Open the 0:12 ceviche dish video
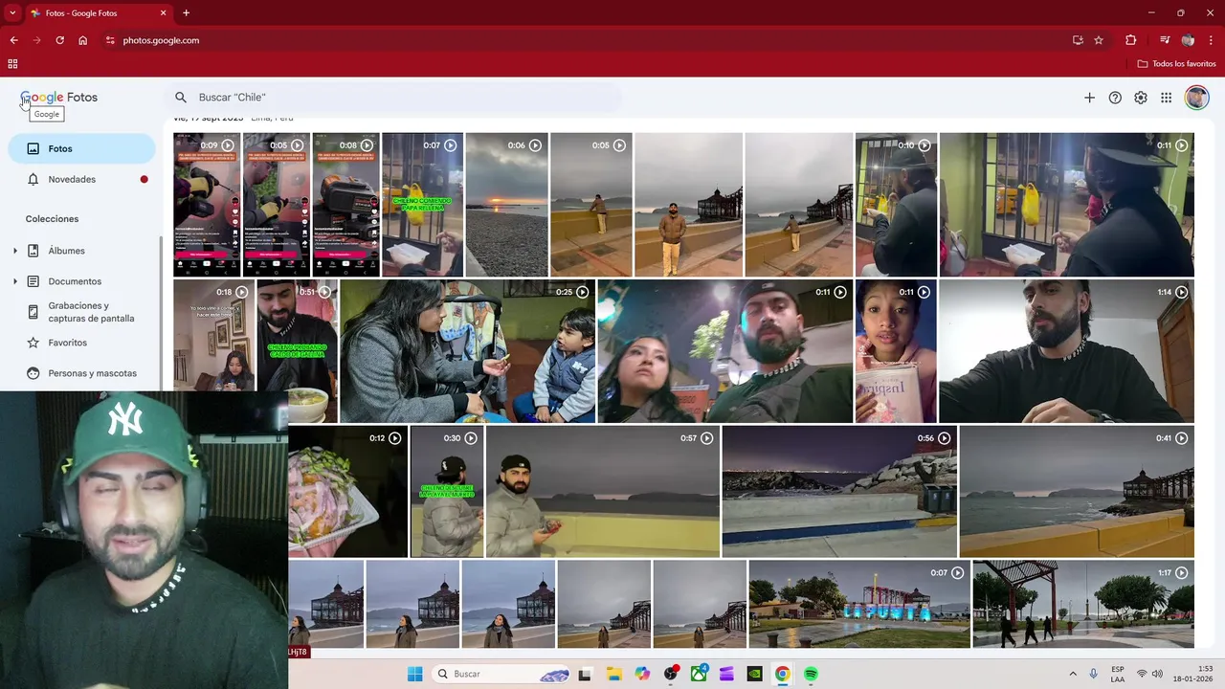The image size is (1225, 689). point(347,492)
